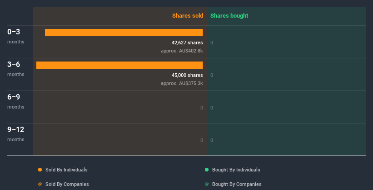
Task: Click the Bought By Individuals legend label
Action: click(x=236, y=170)
